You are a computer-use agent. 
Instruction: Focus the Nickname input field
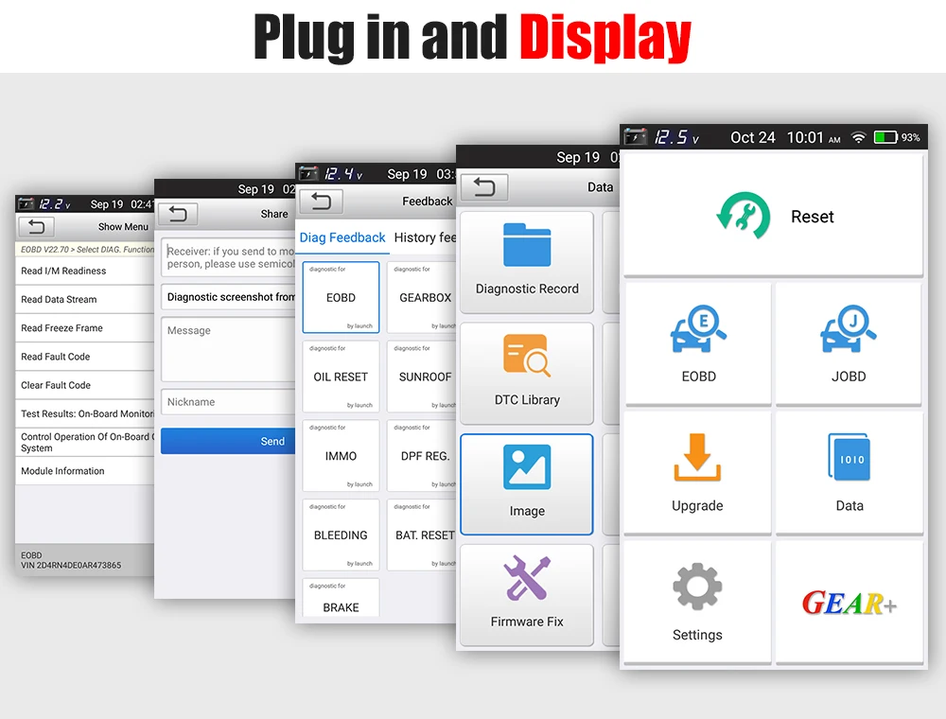(228, 402)
